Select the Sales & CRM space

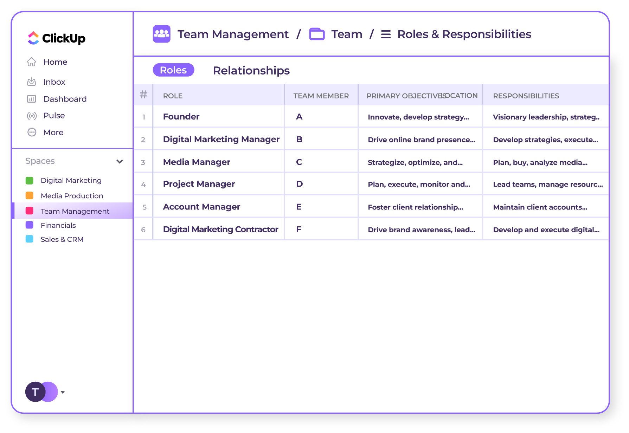point(62,239)
